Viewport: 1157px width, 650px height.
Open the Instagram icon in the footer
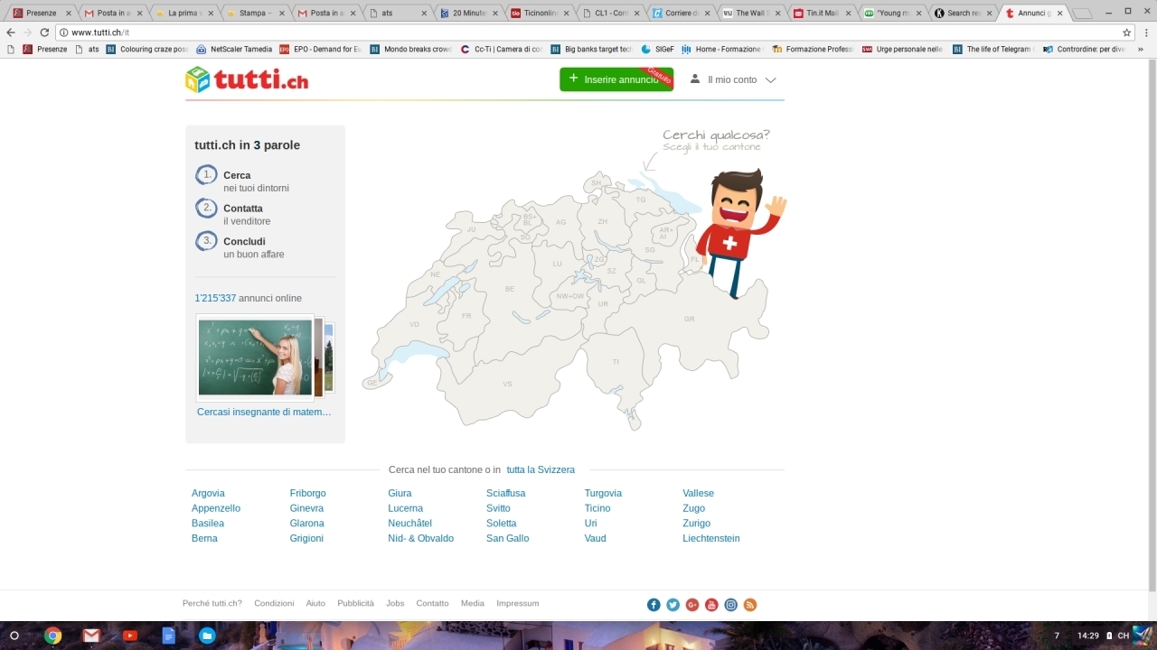click(730, 604)
